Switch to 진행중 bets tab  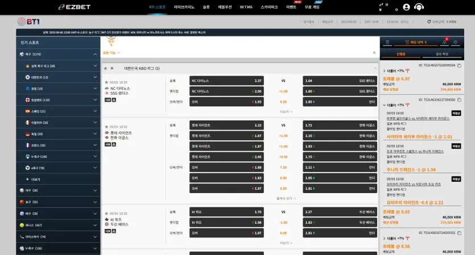[x=401, y=54]
